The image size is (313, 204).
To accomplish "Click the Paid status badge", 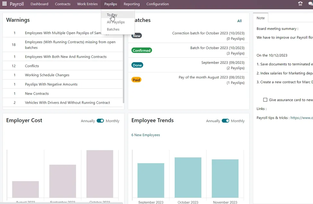I will point(136,80).
